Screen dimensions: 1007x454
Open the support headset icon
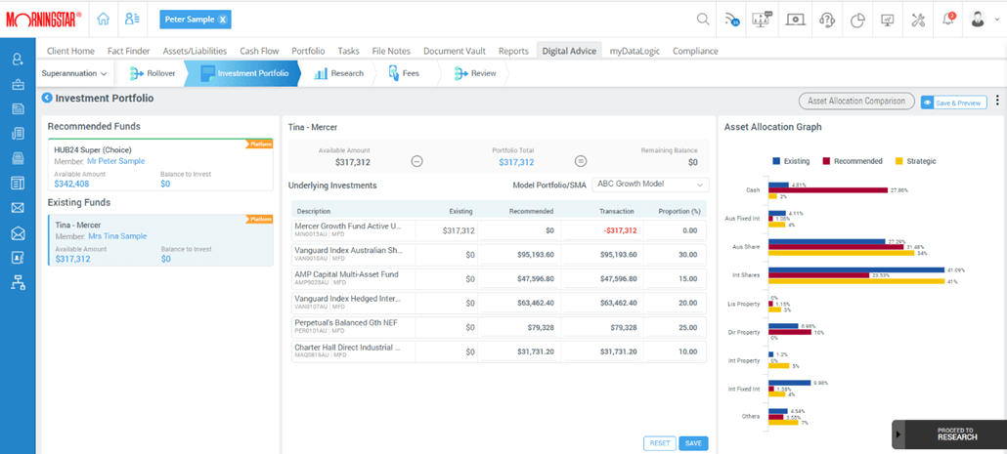826,20
